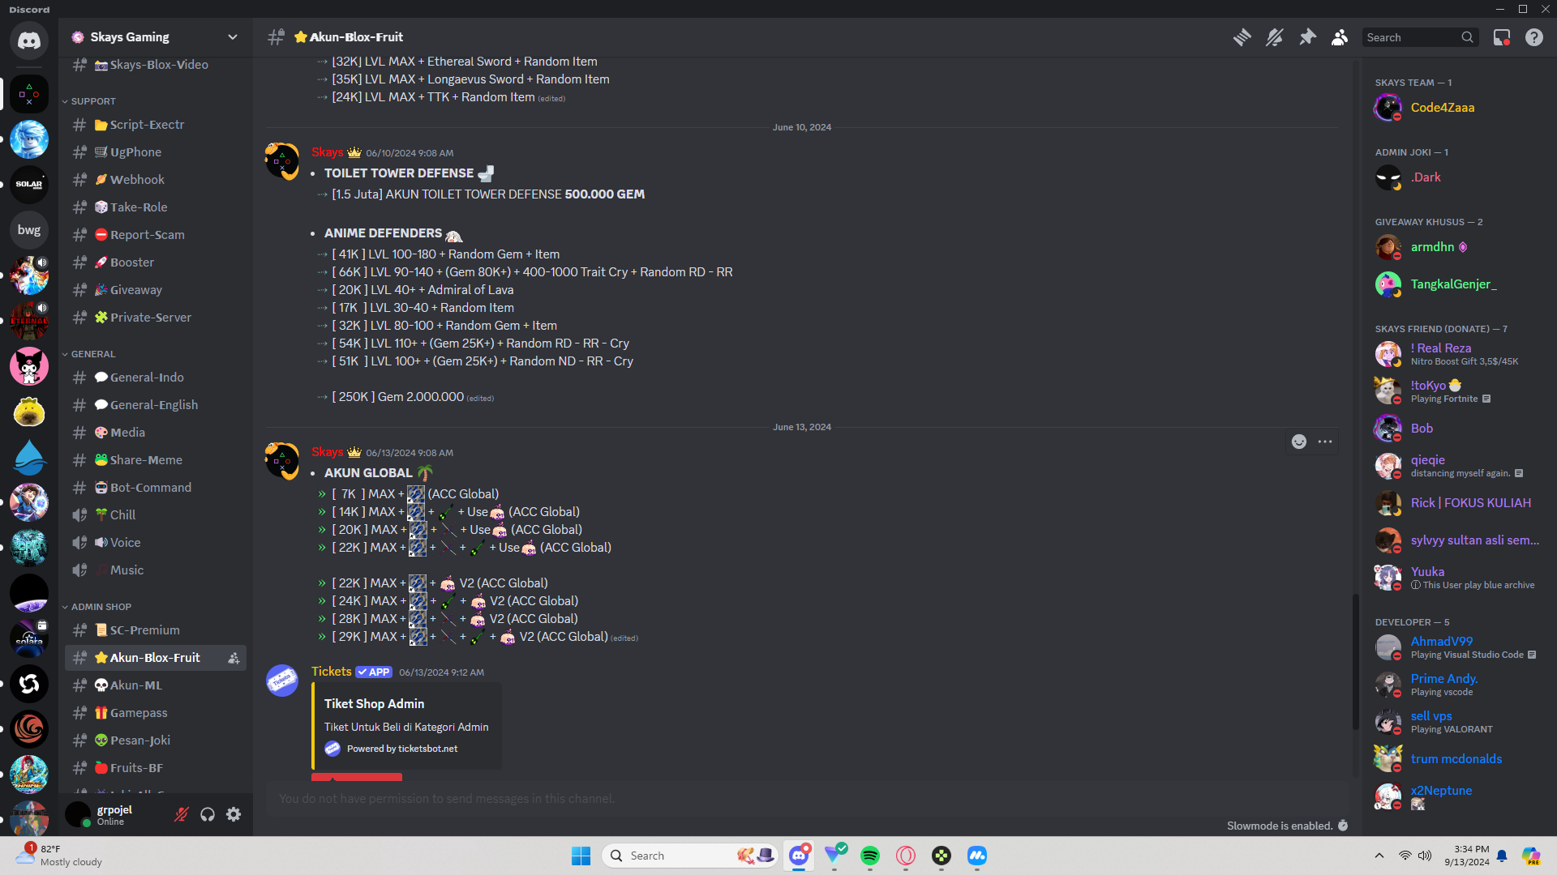Open the Gamepass channel

click(156, 713)
